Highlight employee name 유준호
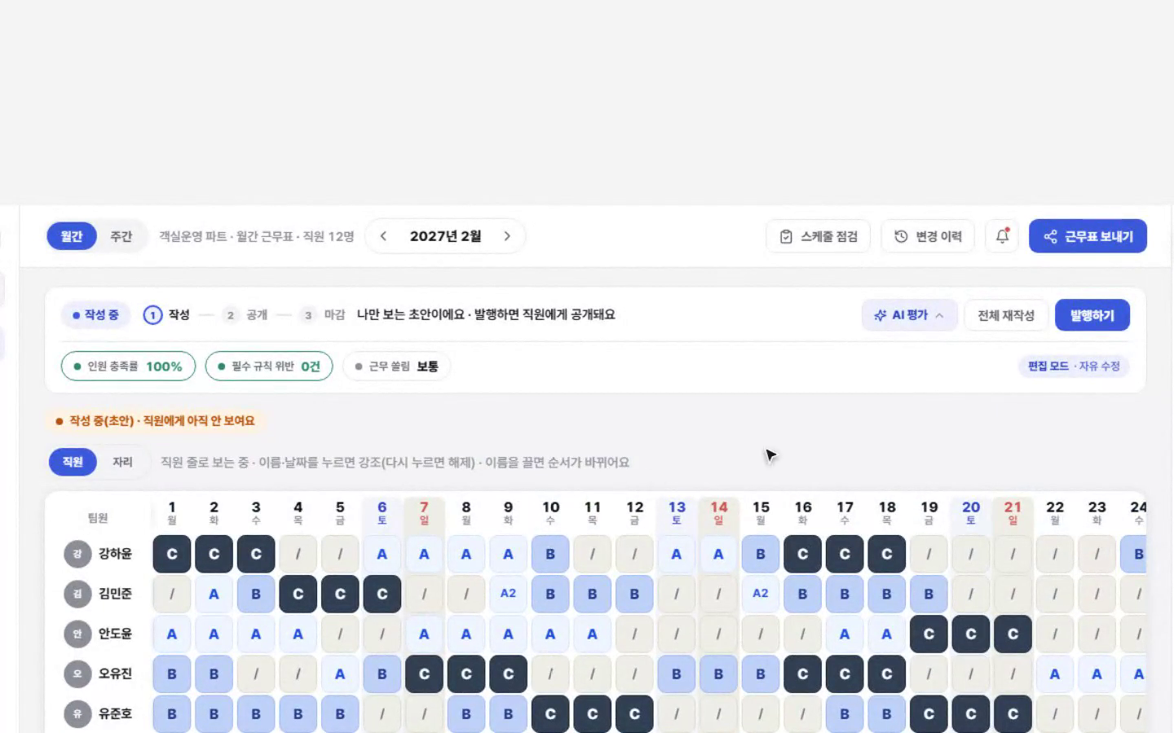1174x733 pixels. pyautogui.click(x=115, y=713)
